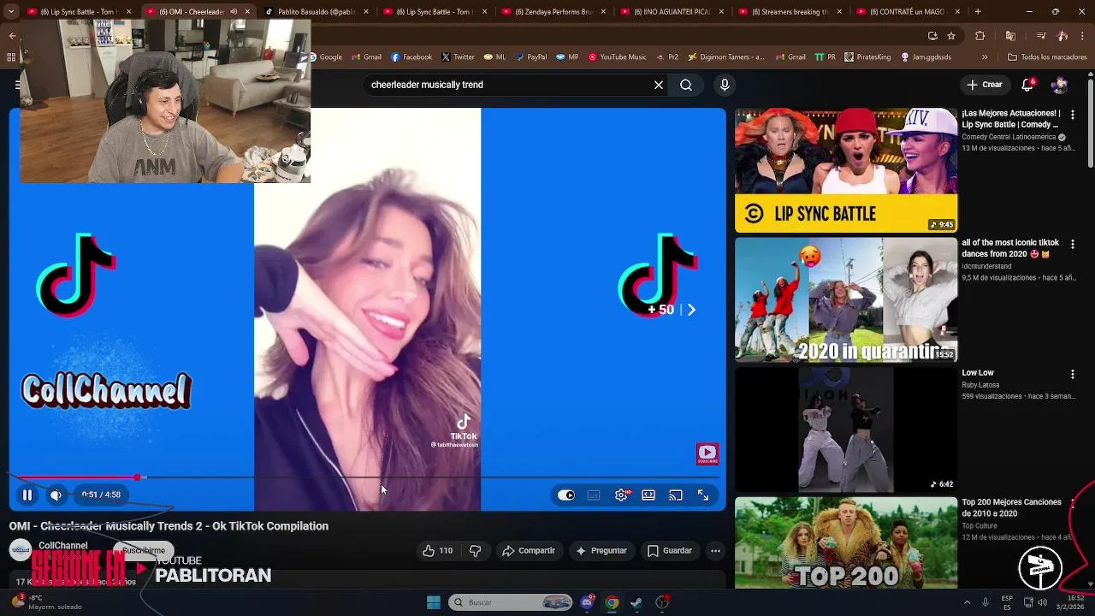1095x616 pixels.
Task: Open options for 'most iconic tiktok dances' video
Action: click(x=1072, y=244)
